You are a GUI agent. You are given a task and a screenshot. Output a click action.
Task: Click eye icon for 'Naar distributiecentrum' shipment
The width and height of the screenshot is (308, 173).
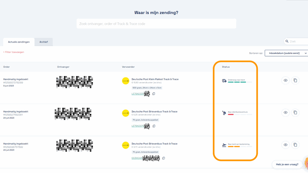(x=285, y=113)
